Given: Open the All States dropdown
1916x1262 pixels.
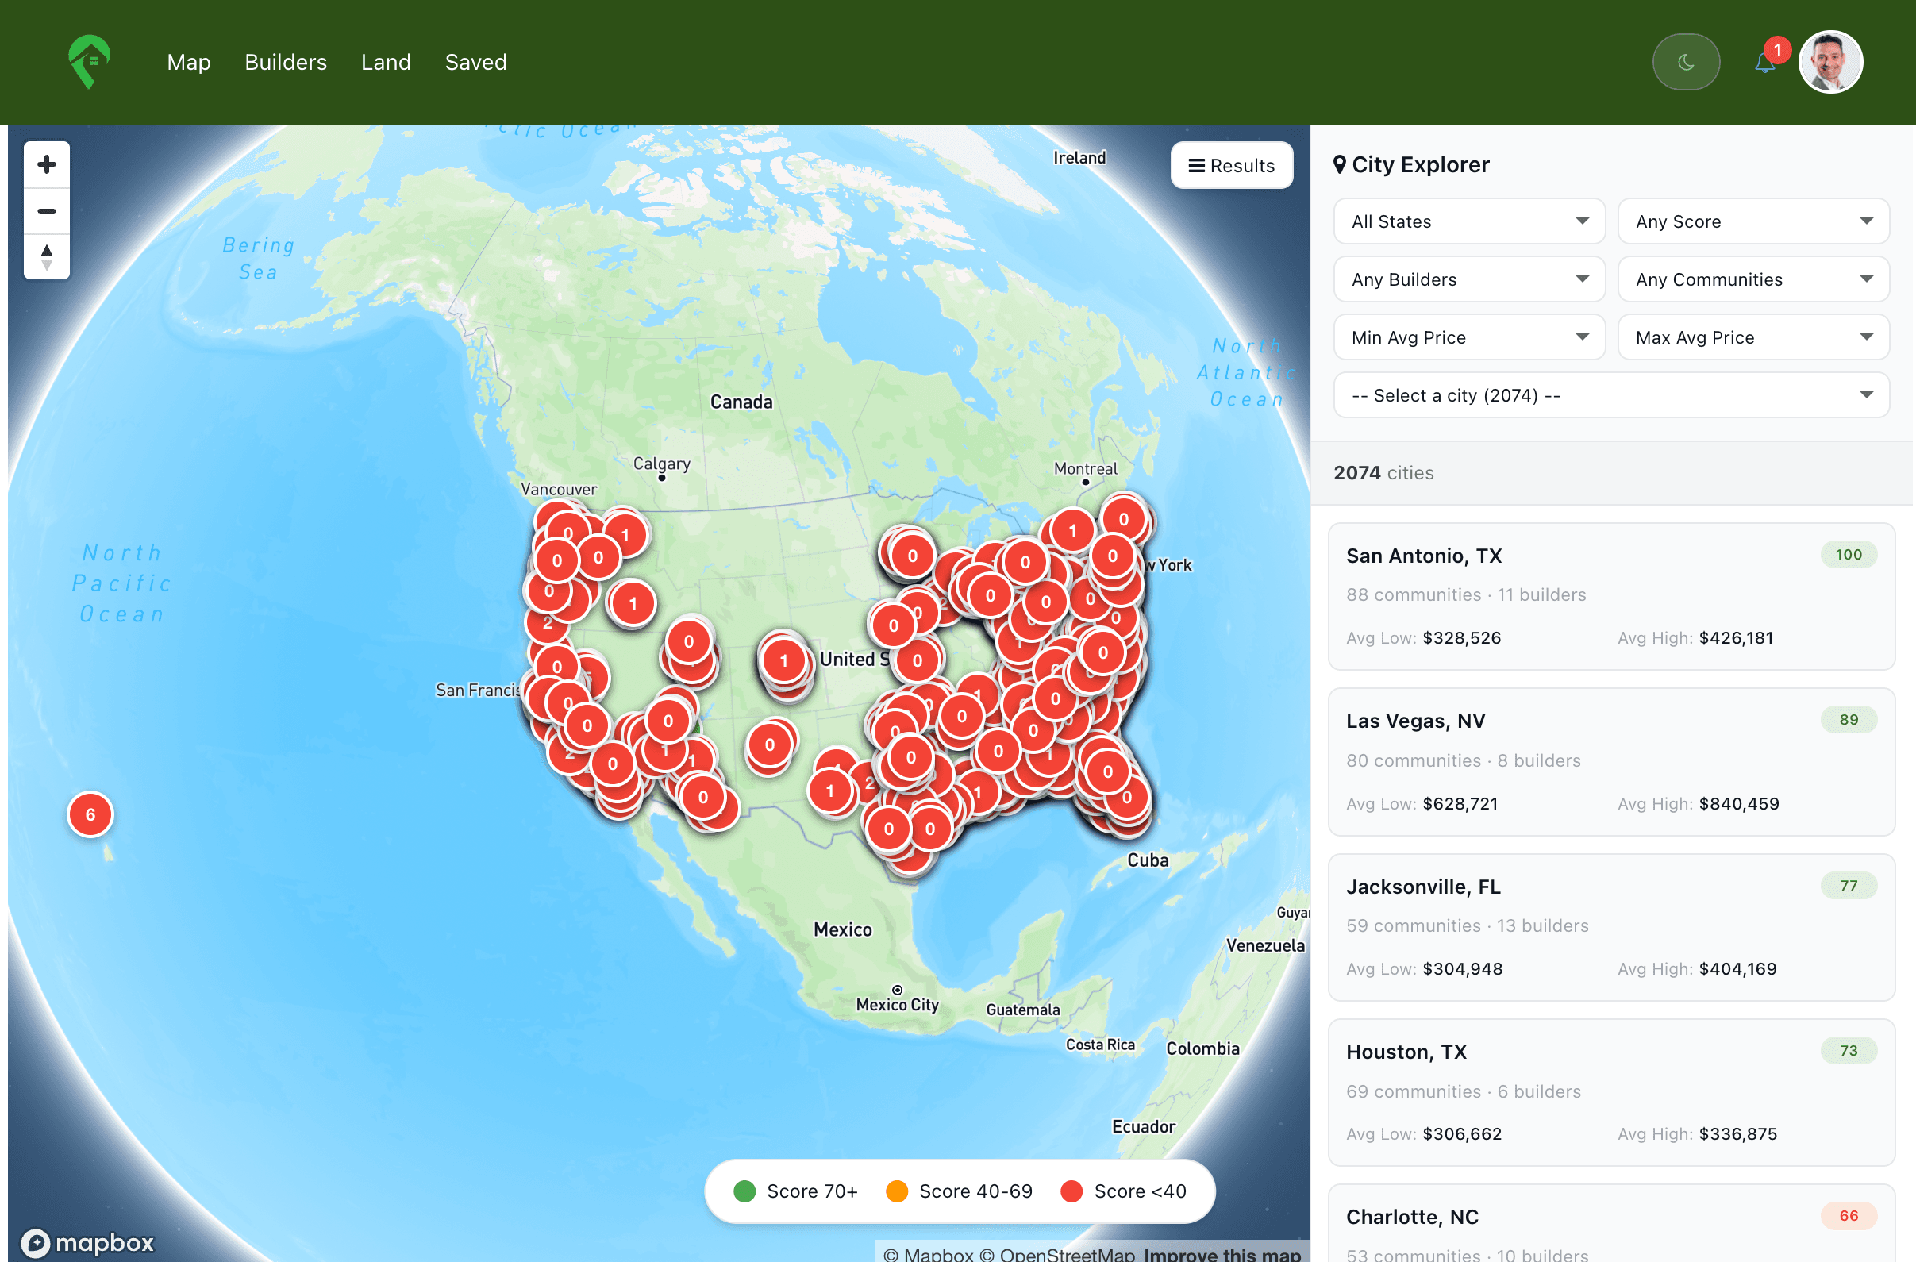Looking at the screenshot, I should click(1468, 221).
